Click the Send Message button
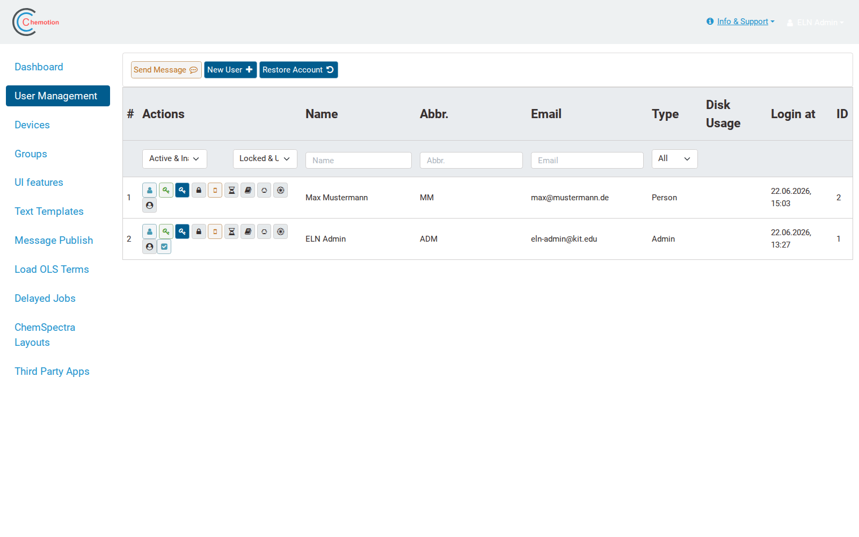Screen dimensions: 859x537 click(x=166, y=70)
